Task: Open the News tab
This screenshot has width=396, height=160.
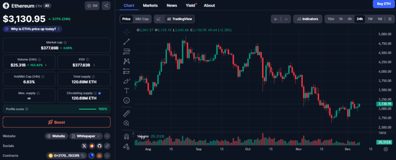Action: click(172, 5)
